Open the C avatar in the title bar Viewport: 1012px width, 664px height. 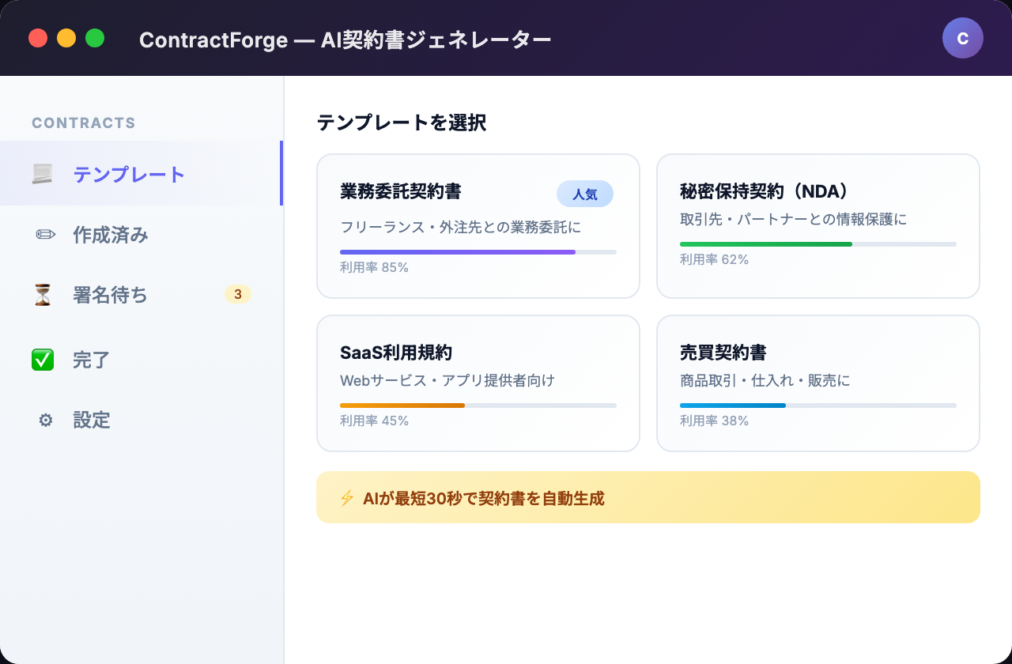[x=963, y=38]
